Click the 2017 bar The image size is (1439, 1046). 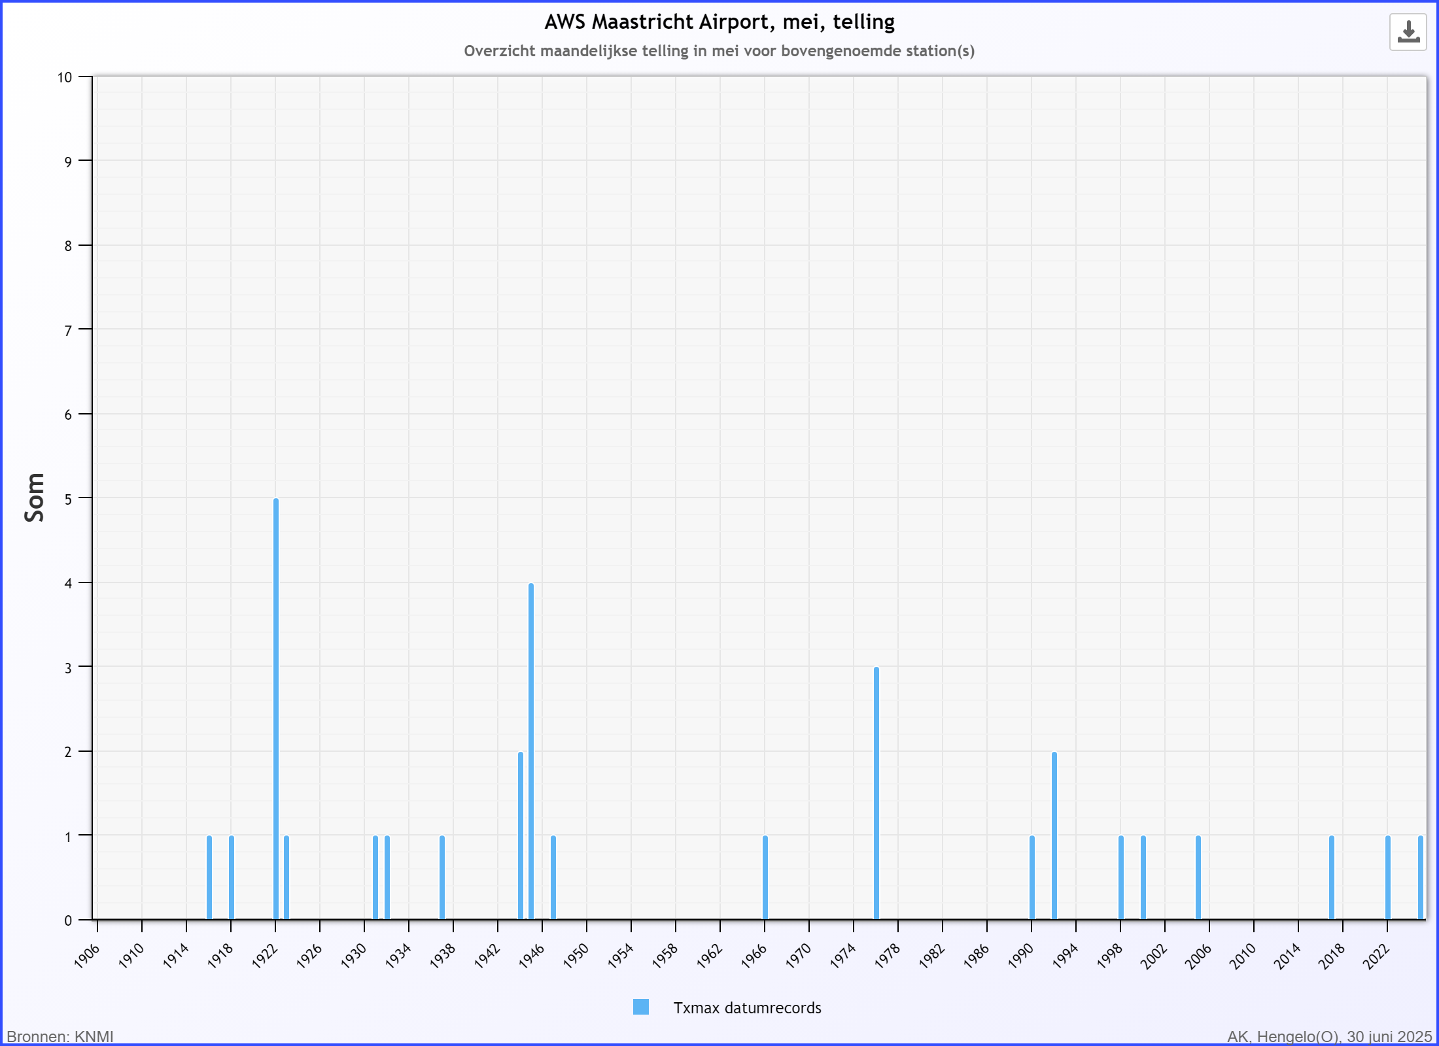[1332, 878]
